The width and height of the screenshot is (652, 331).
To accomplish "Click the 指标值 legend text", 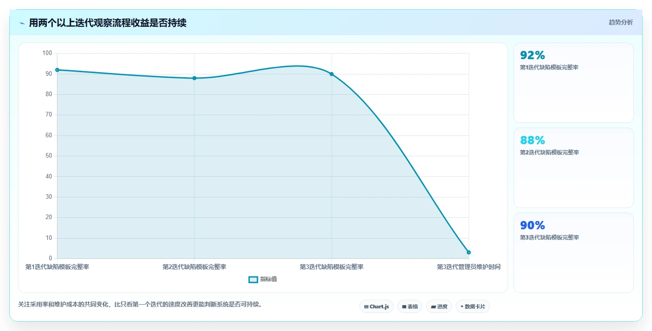I will pos(269,279).
